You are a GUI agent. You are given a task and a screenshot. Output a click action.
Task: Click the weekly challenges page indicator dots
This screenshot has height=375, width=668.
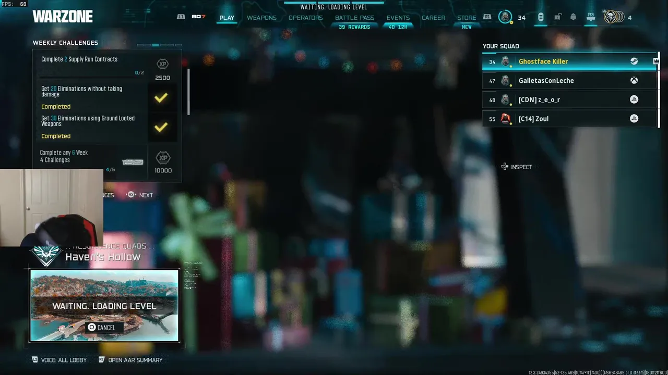tap(159, 45)
